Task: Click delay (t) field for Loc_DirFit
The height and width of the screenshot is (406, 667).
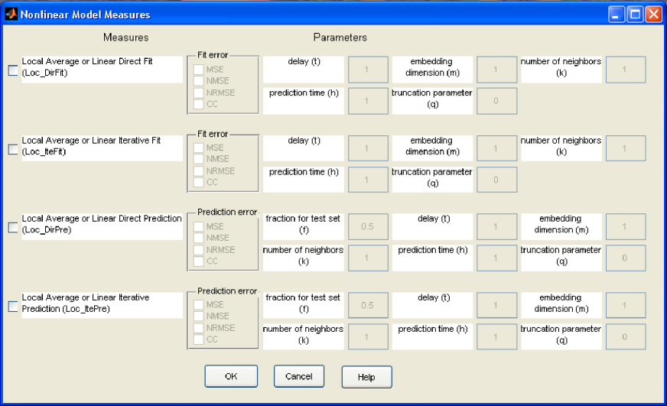Action: (369, 70)
